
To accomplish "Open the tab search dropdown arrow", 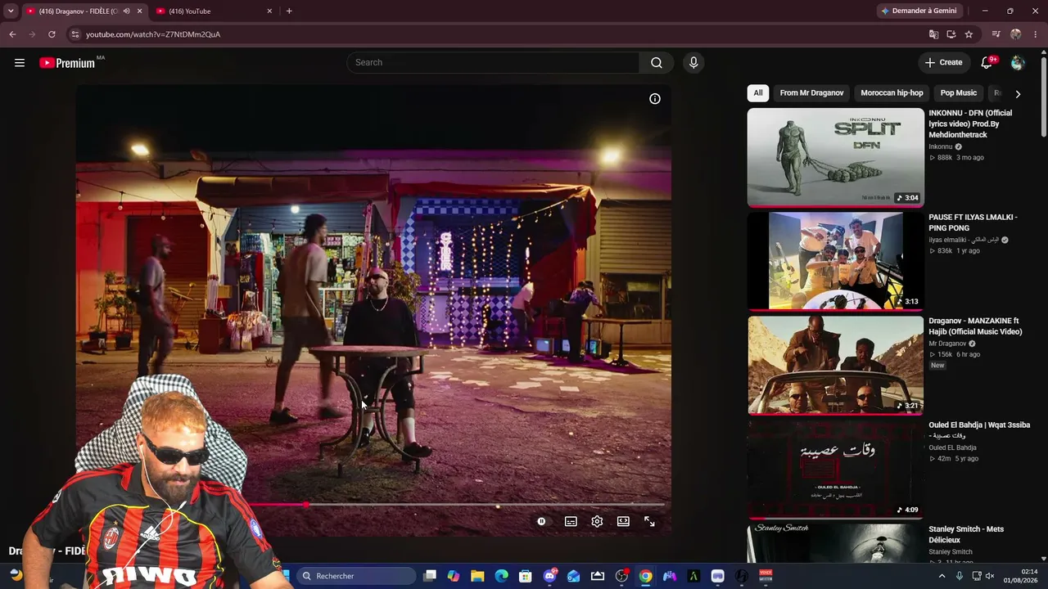I will pyautogui.click(x=11, y=11).
